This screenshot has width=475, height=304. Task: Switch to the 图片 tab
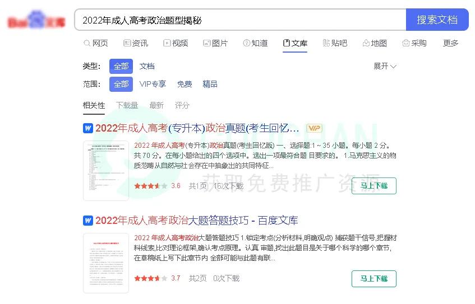click(x=215, y=43)
